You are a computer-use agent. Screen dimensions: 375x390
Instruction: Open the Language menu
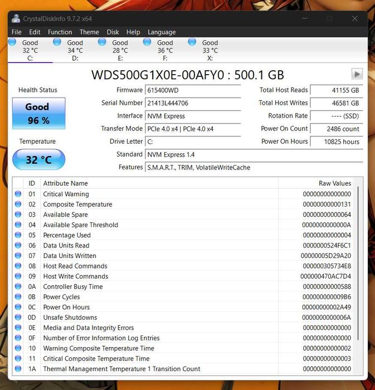click(x=162, y=32)
